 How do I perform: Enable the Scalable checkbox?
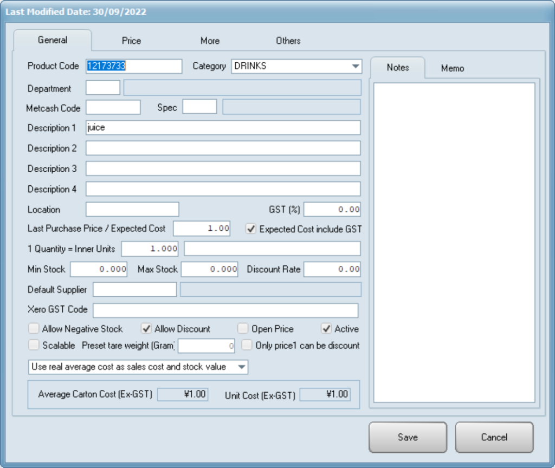pyautogui.click(x=34, y=345)
